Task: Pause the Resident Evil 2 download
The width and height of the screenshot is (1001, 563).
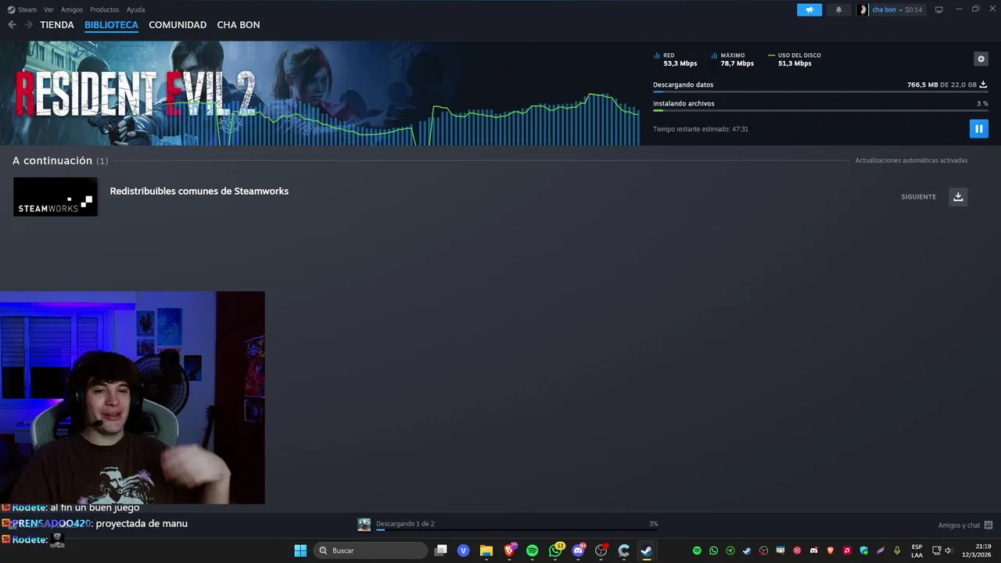Action: 978,128
